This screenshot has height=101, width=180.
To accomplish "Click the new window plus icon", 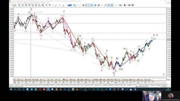I will pyautogui.click(x=19, y=5).
